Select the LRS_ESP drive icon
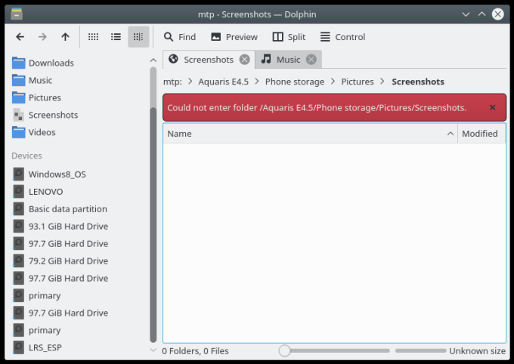This screenshot has height=364, width=514. (19, 347)
